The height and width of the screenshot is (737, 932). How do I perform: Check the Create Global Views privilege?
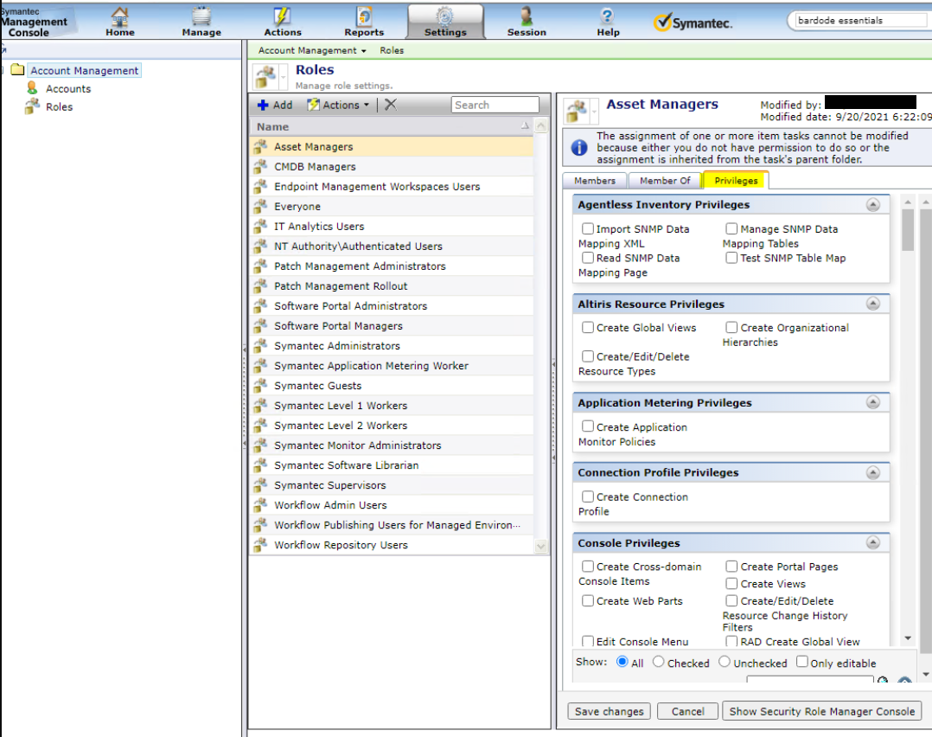click(x=588, y=328)
